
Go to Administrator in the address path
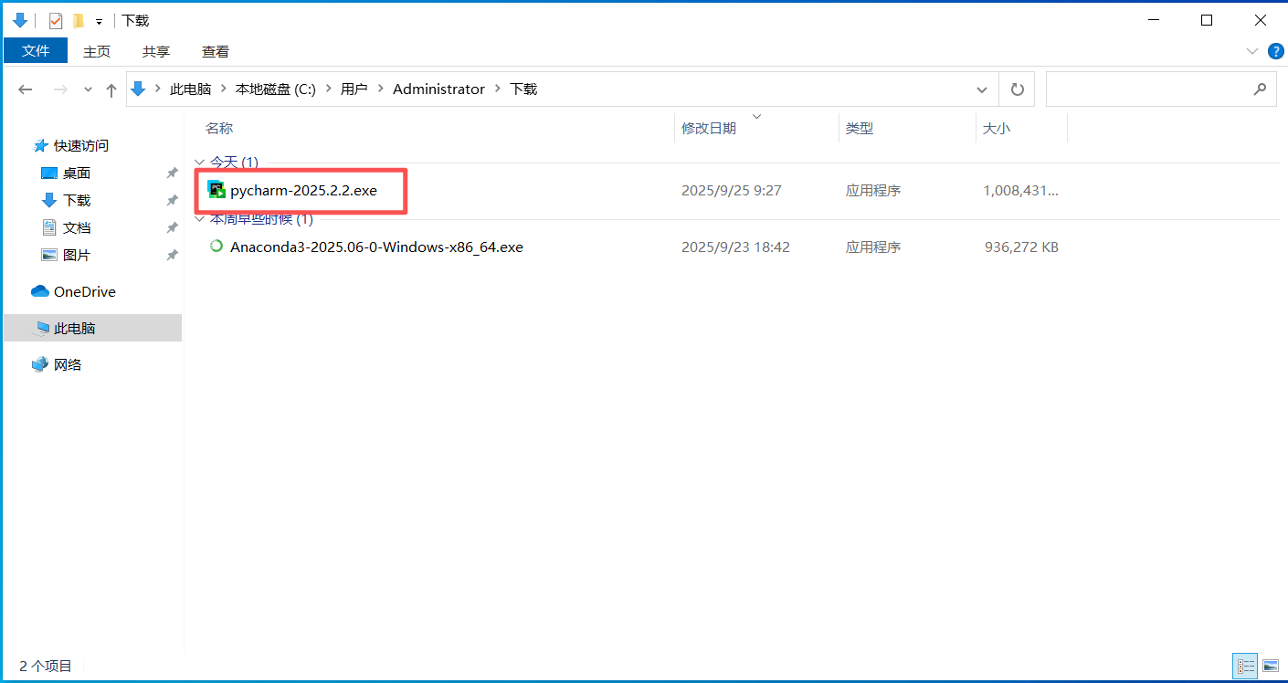tap(438, 89)
